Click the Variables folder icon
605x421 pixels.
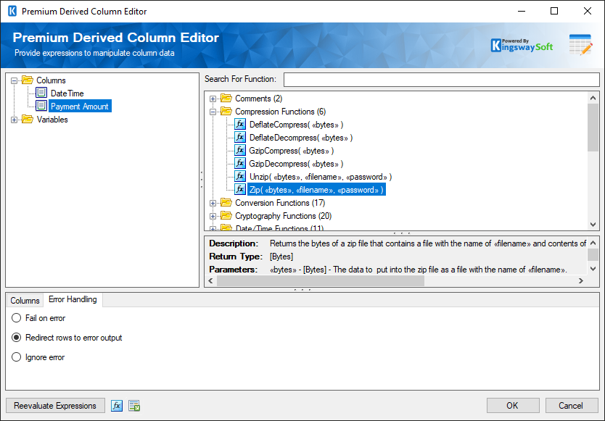(28, 119)
